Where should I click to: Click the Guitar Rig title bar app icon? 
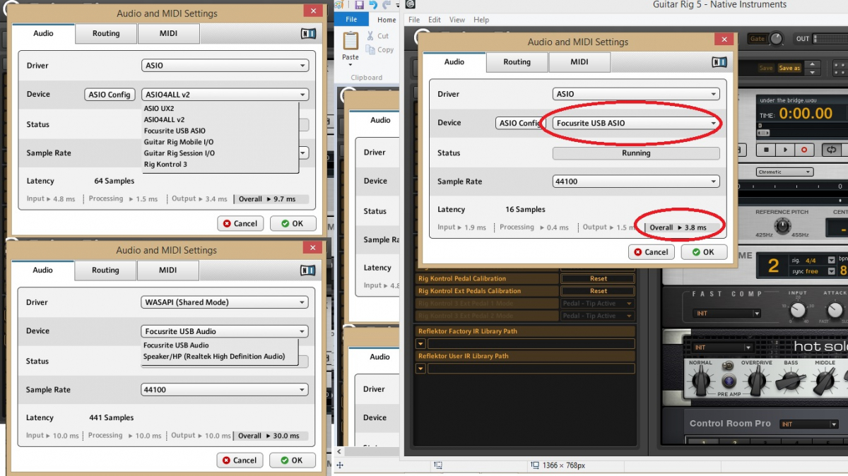[x=411, y=5]
